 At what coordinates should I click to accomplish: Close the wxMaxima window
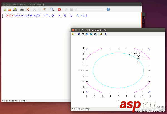[4, 4]
